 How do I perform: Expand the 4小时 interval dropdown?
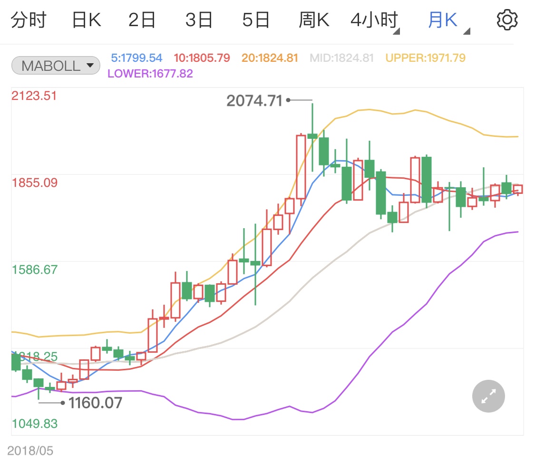pyautogui.click(x=375, y=21)
